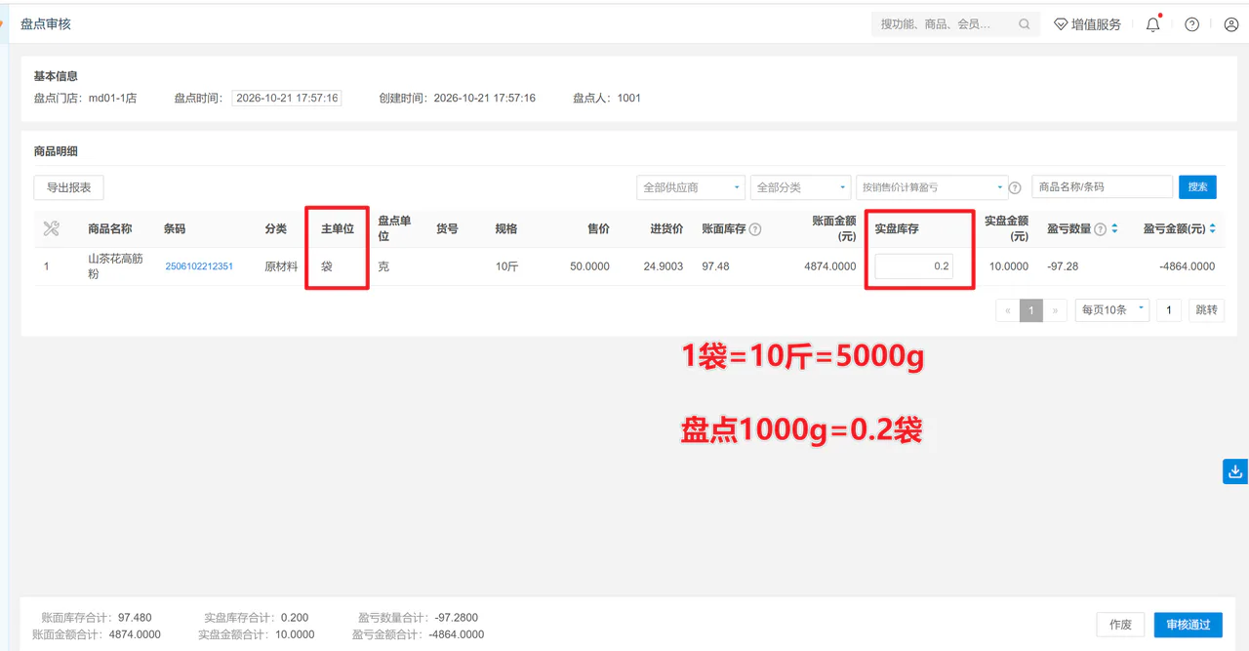Image resolution: width=1249 pixels, height=651 pixels.
Task: Select page 1 in pagination
Action: pos(1031,310)
